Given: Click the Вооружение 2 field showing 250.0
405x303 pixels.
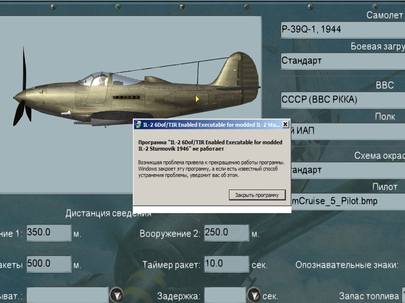Looking at the screenshot, I should point(227,233).
